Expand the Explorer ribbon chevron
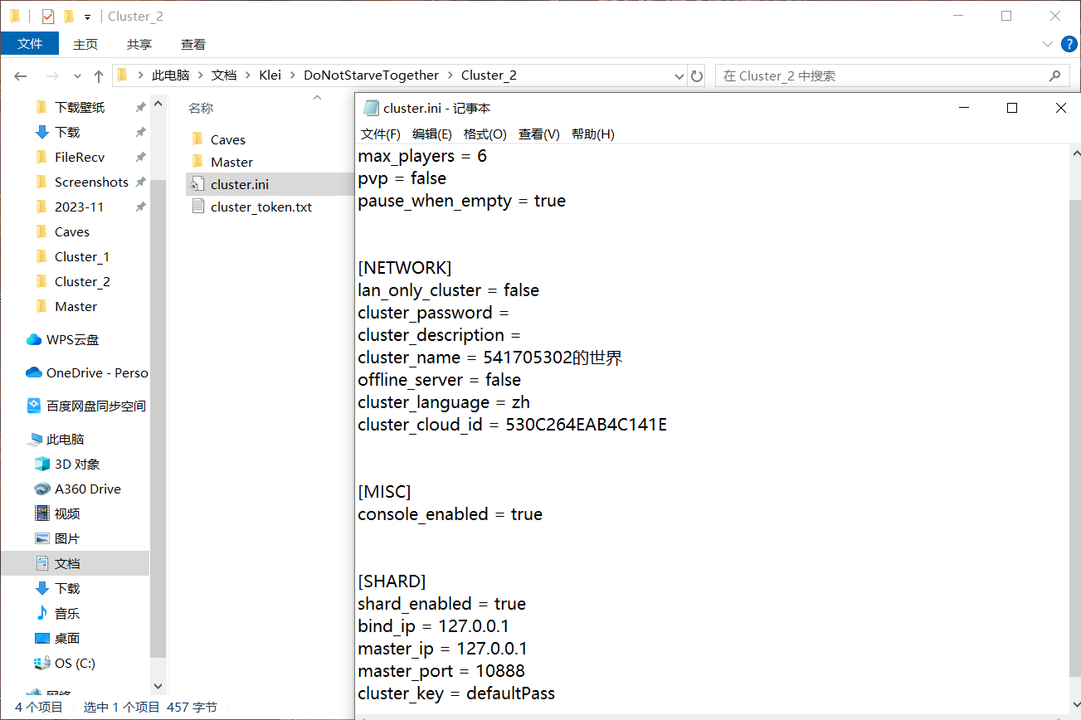 [1047, 44]
